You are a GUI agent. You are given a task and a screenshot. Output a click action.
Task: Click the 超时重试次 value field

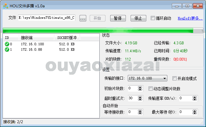click(133, 98)
